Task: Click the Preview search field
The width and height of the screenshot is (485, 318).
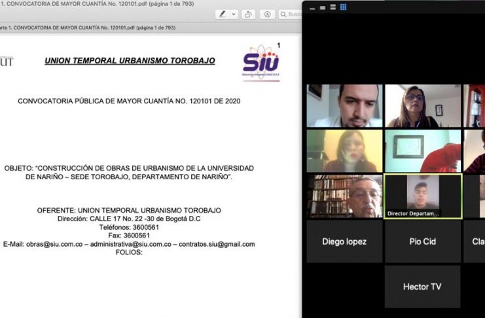Action: 291,14
